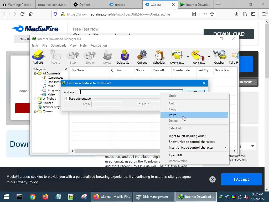Switch to the Options browser tab
Image resolution: width=269 pixels, height=202 pixels.
tap(89, 4)
